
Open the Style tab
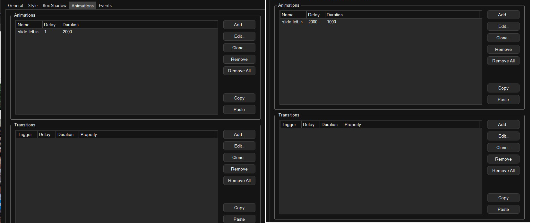click(x=33, y=5)
